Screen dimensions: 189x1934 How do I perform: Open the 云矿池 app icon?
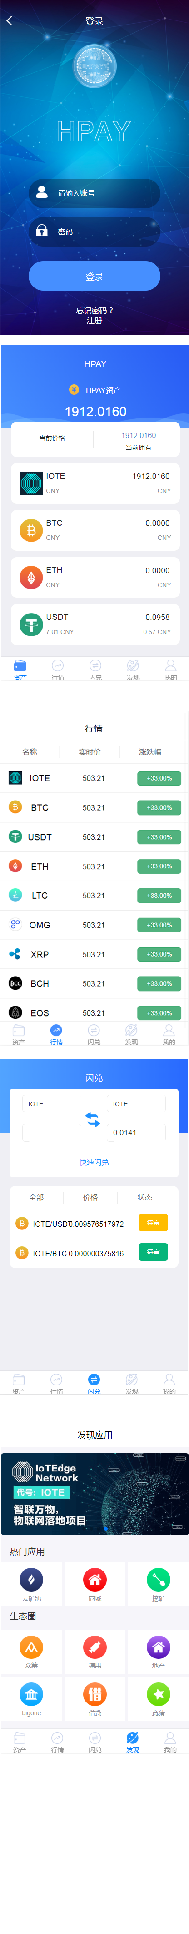click(x=31, y=1579)
